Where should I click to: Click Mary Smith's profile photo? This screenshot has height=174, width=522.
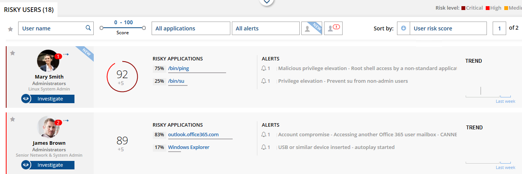[48, 61]
